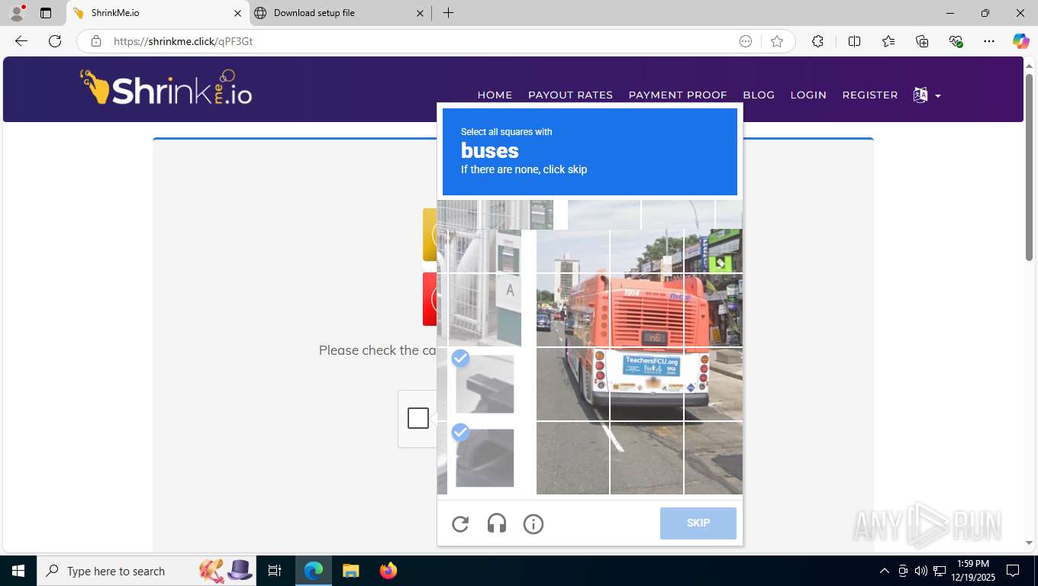
Task: Click the SKIP button in captcha
Action: (698, 523)
